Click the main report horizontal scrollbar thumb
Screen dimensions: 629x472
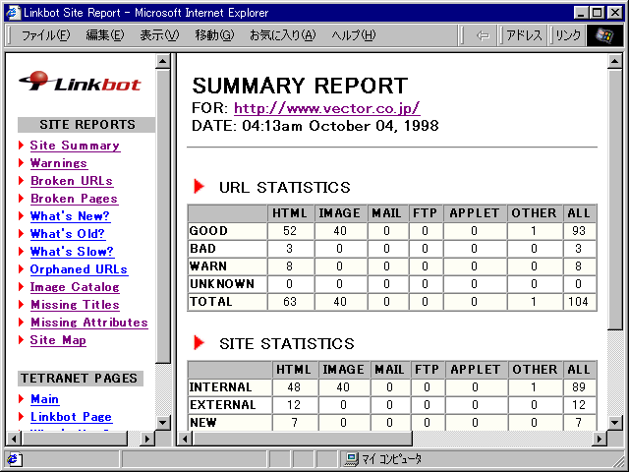302,439
